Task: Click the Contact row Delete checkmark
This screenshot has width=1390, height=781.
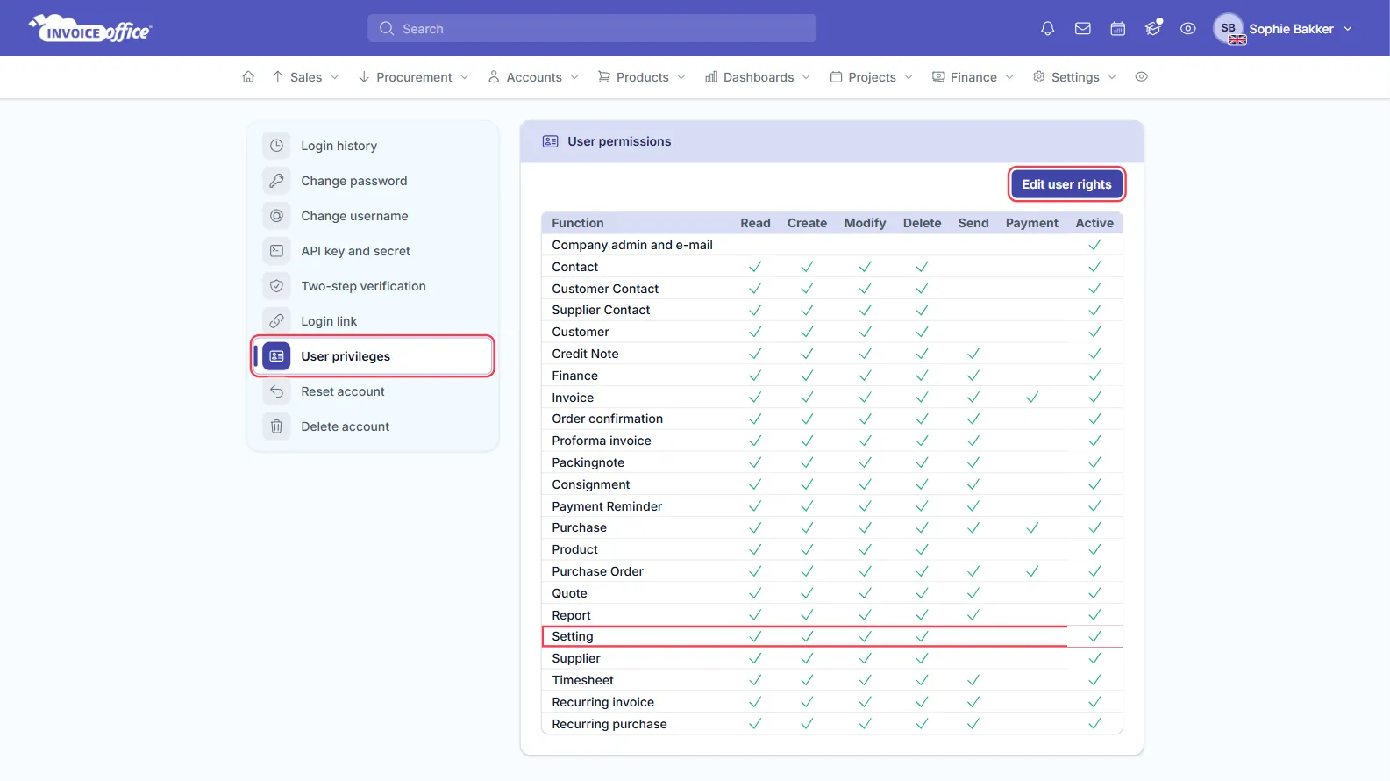Action: [x=922, y=267]
